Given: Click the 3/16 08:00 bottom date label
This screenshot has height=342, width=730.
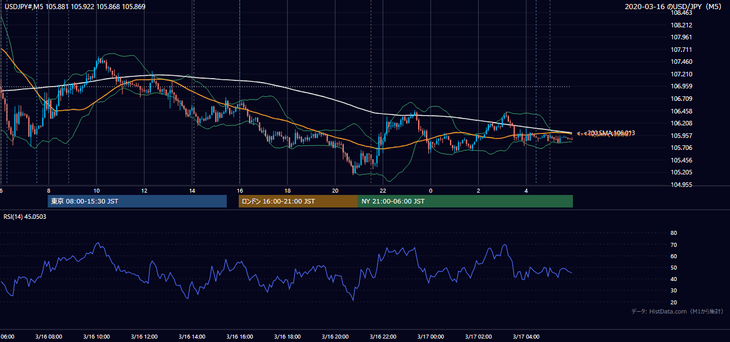Looking at the screenshot, I should pyautogui.click(x=49, y=336).
